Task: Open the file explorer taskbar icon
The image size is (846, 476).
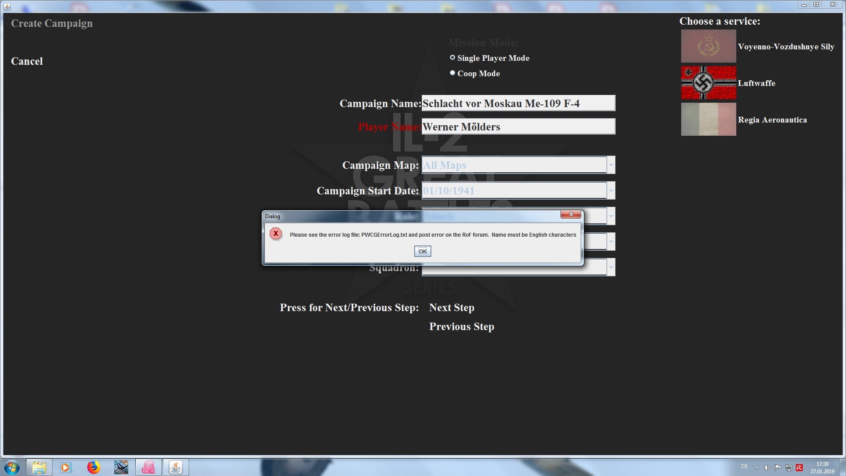Action: coord(39,467)
